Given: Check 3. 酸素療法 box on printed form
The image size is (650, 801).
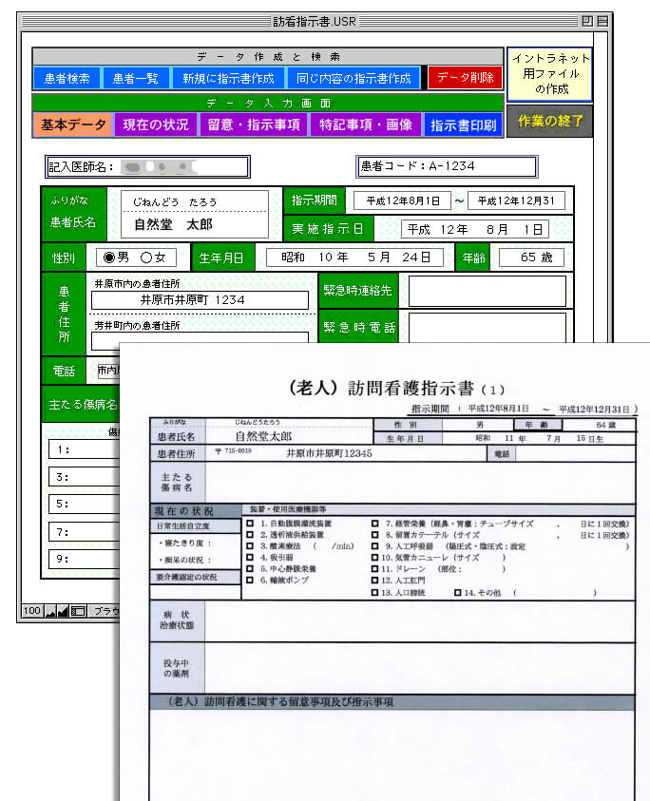Looking at the screenshot, I should (x=250, y=545).
